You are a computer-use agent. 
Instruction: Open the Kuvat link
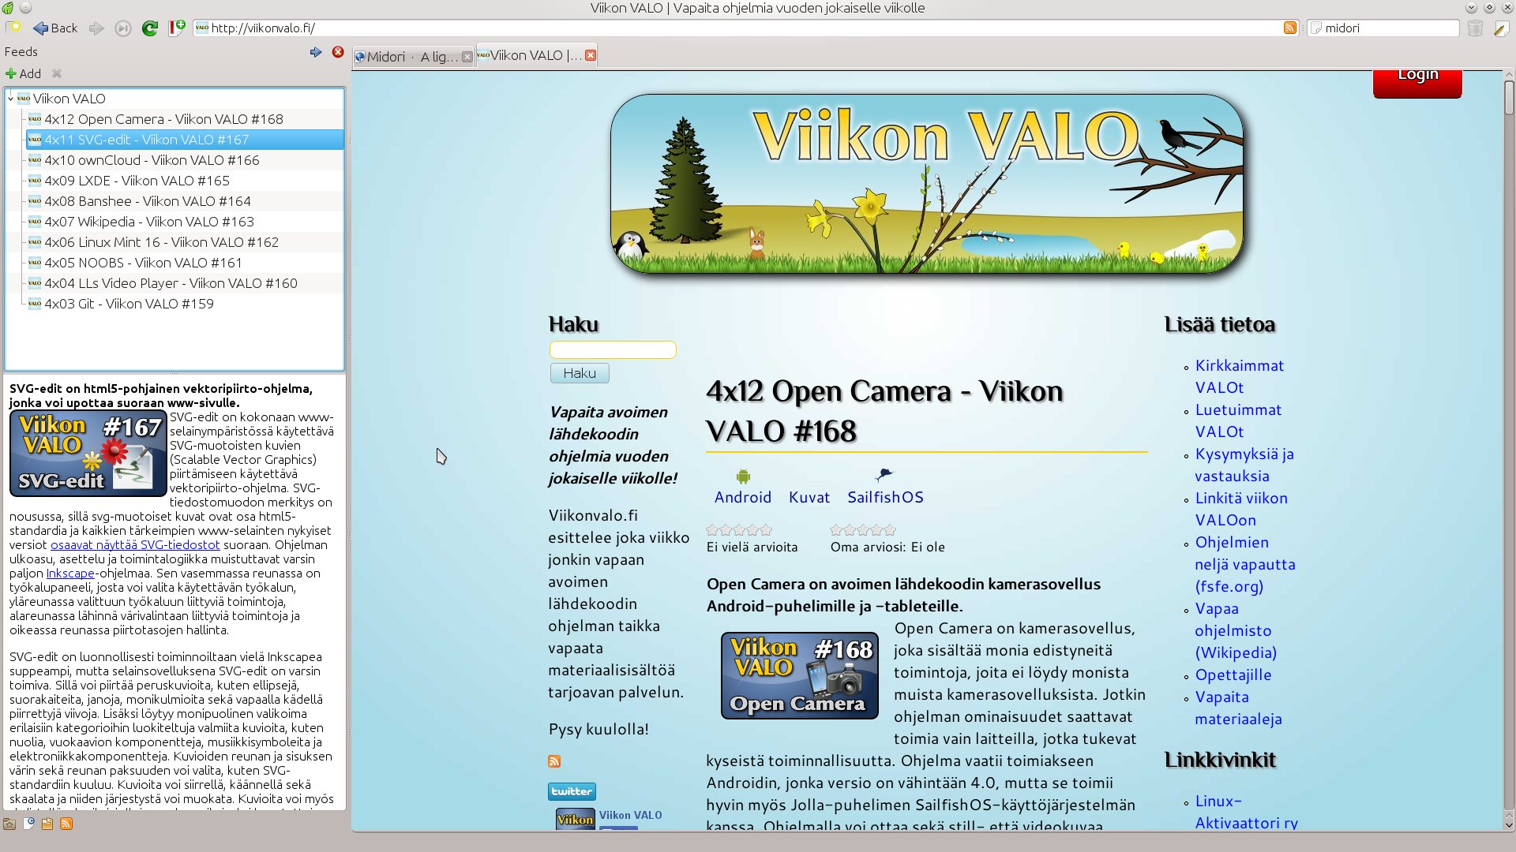(x=809, y=497)
